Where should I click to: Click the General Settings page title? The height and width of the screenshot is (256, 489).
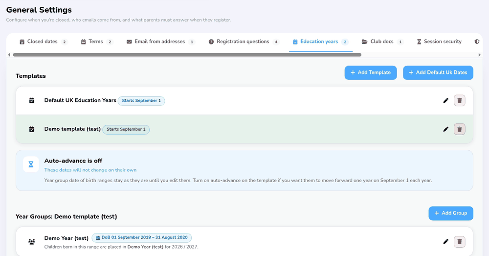(39, 10)
